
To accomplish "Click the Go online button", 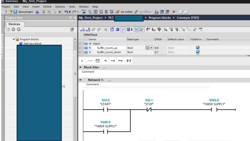I will point(124,12).
